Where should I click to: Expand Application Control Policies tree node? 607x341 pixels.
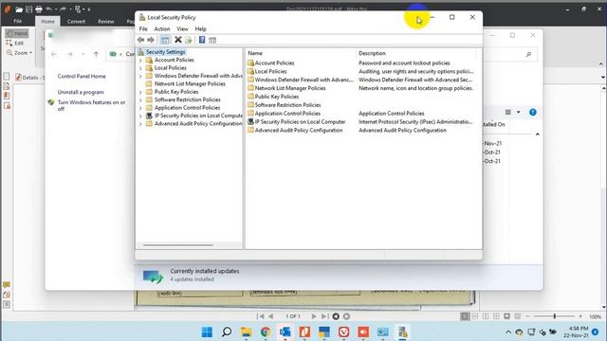click(140, 108)
